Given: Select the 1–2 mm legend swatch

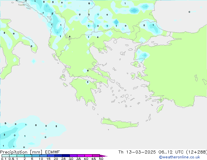Looking at the screenshot, I should (x=21, y=156).
